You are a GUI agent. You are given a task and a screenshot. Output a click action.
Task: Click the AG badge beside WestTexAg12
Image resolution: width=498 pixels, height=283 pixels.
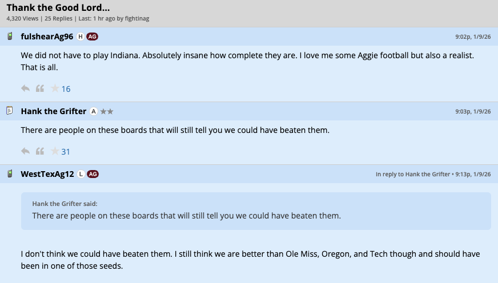[93, 174]
